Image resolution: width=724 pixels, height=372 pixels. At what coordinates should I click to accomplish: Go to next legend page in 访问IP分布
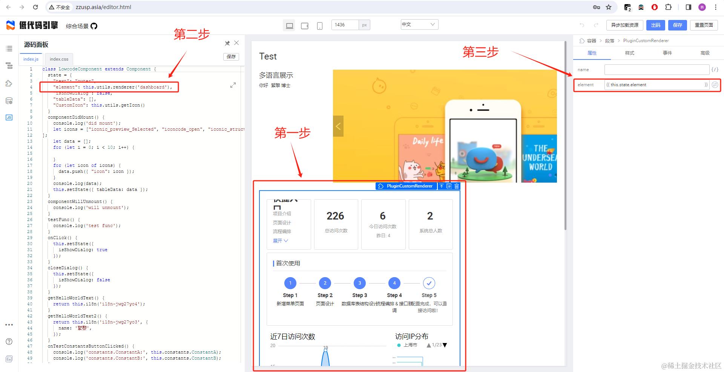(x=445, y=345)
